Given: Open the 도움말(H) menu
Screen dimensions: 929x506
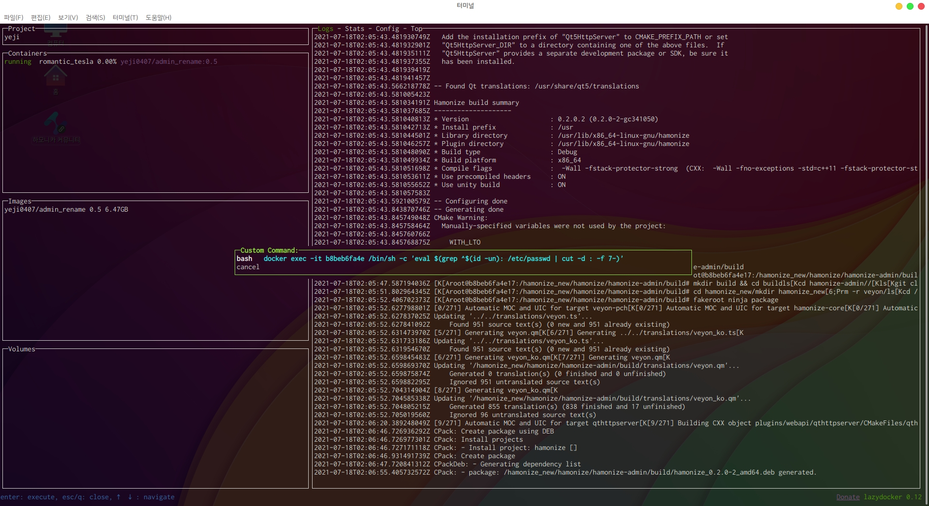Looking at the screenshot, I should pyautogui.click(x=158, y=17).
